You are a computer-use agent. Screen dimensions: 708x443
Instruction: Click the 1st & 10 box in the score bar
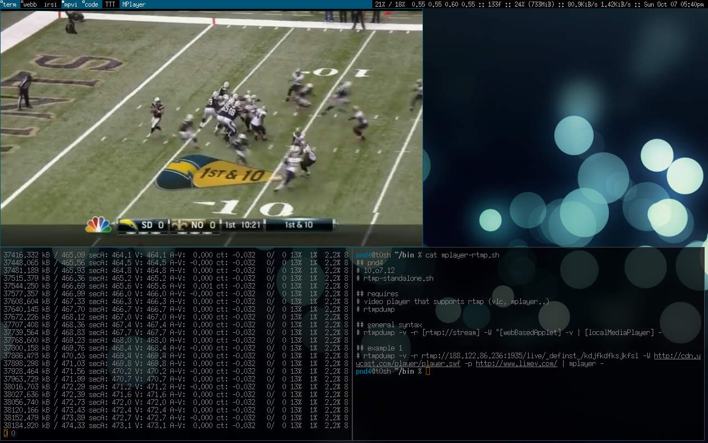coord(299,225)
